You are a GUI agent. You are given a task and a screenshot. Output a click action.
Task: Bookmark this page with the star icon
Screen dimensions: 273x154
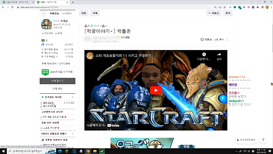(225, 7)
